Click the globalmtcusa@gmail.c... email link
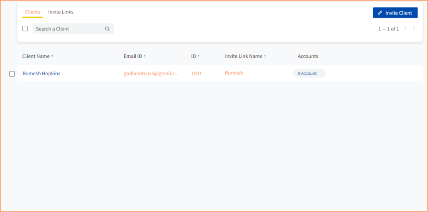Image resolution: width=428 pixels, height=212 pixels. tap(151, 74)
